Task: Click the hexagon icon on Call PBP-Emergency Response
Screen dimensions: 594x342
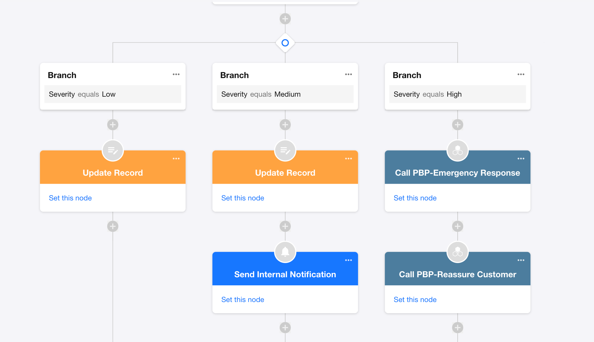Action: click(x=458, y=151)
